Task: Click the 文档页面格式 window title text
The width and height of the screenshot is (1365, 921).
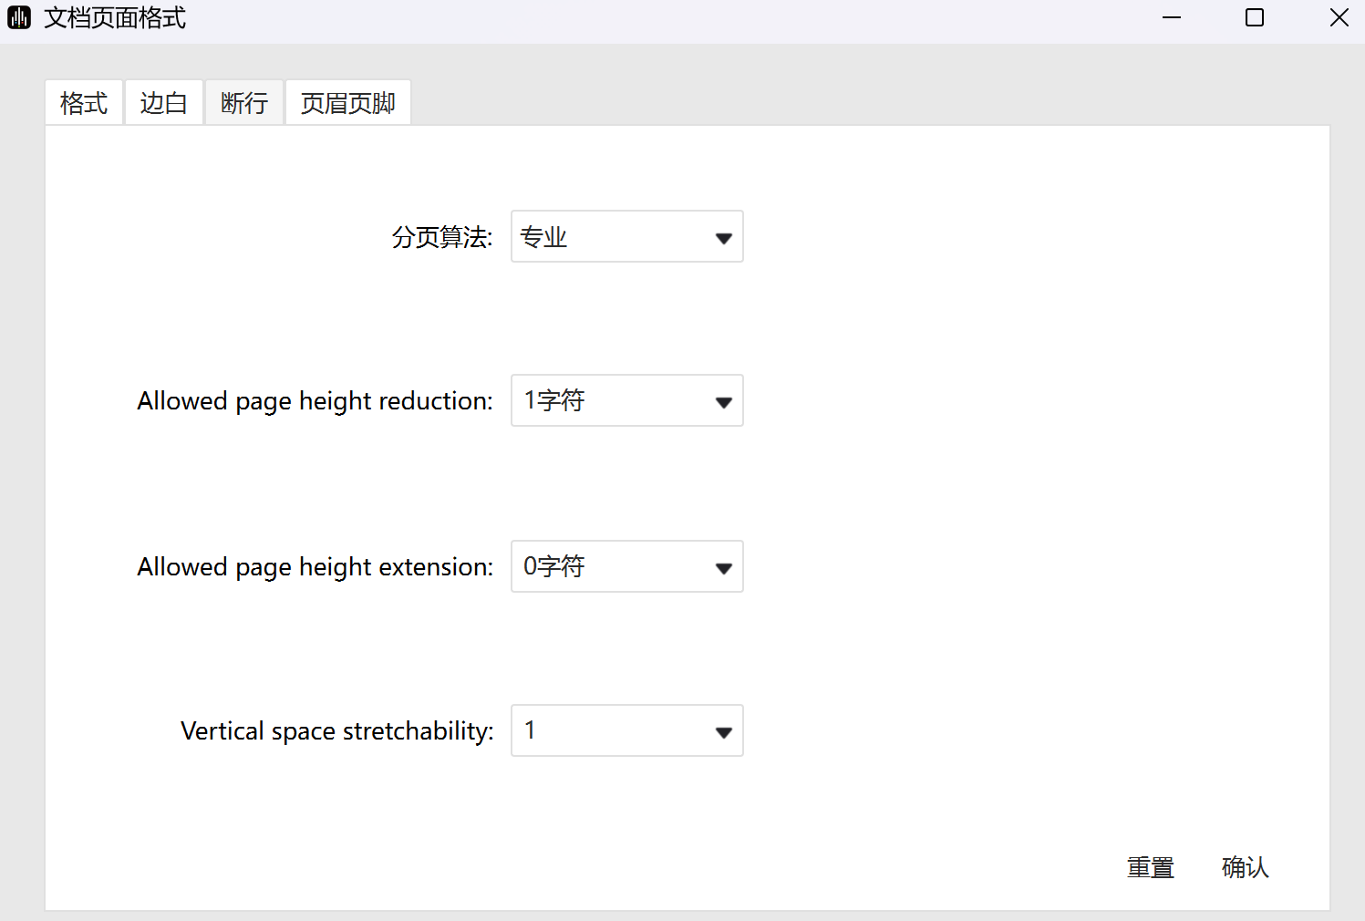Action: [x=115, y=18]
